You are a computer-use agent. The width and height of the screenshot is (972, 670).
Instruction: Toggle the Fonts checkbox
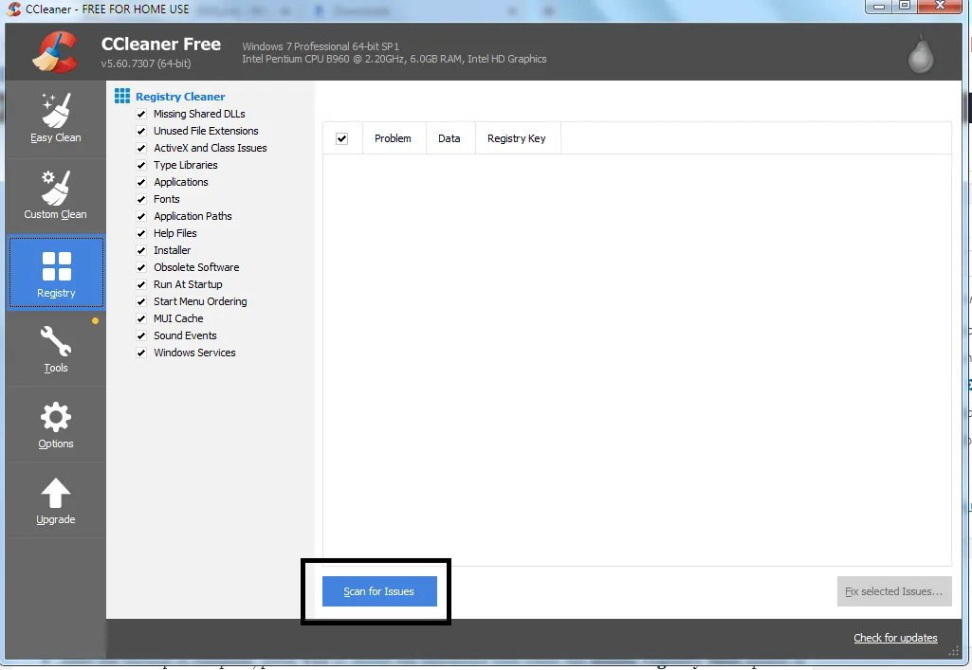point(141,199)
